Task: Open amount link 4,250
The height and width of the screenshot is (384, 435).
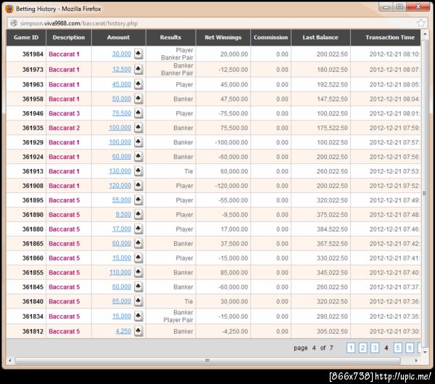Action: [123, 331]
